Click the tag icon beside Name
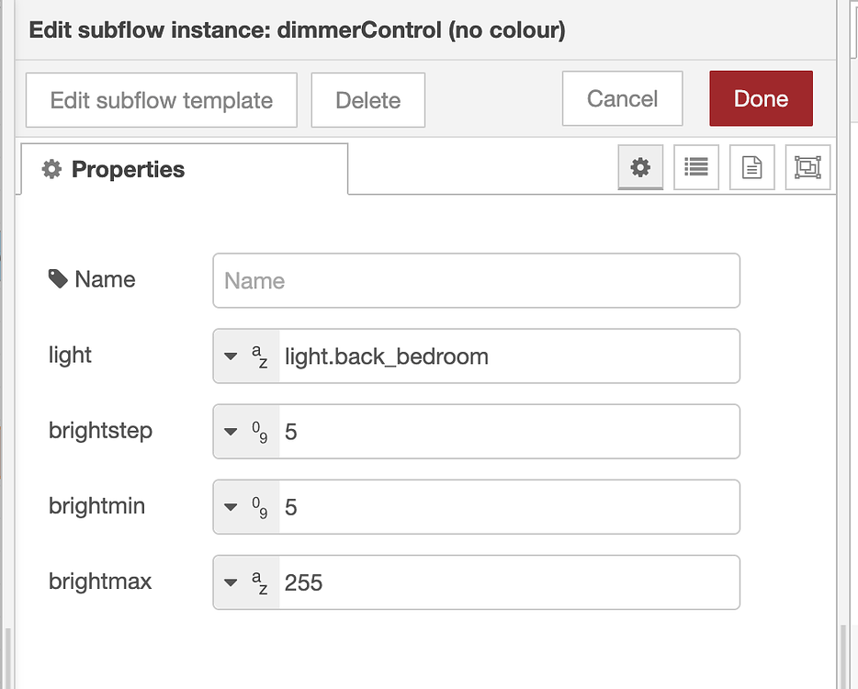Viewport: 858px width, 689px height. [x=55, y=278]
